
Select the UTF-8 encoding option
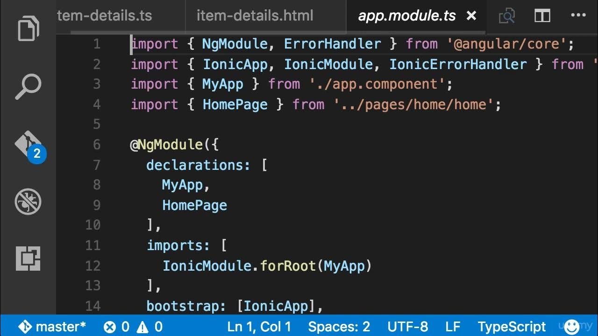coord(407,326)
